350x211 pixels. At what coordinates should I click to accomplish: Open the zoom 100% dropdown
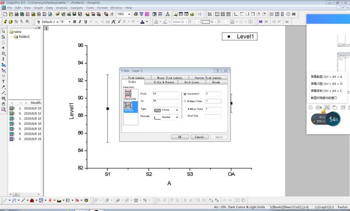(x=129, y=14)
